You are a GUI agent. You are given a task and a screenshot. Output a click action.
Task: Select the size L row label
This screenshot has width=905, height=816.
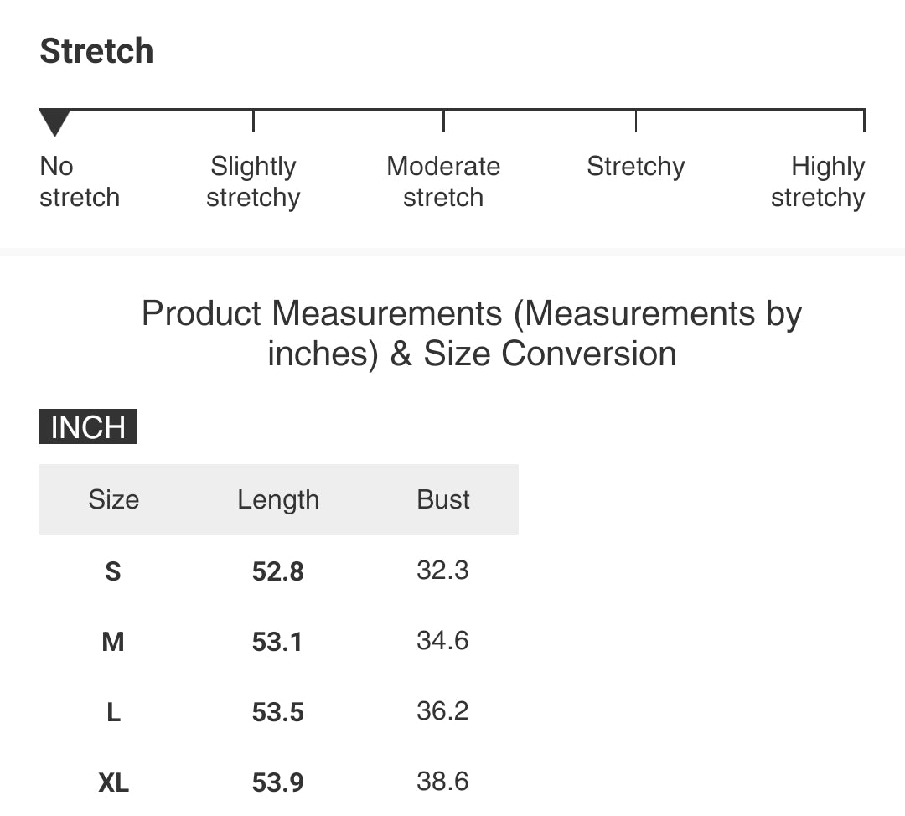[x=114, y=712]
